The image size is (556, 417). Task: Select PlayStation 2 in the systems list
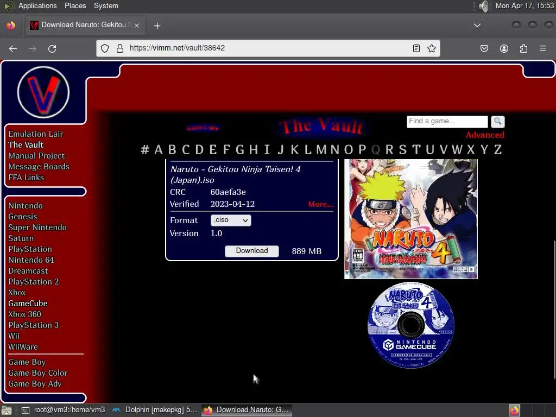click(x=34, y=282)
